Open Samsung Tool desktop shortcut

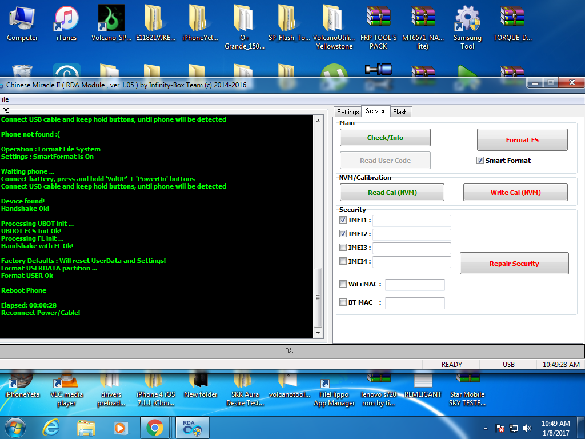point(467,23)
